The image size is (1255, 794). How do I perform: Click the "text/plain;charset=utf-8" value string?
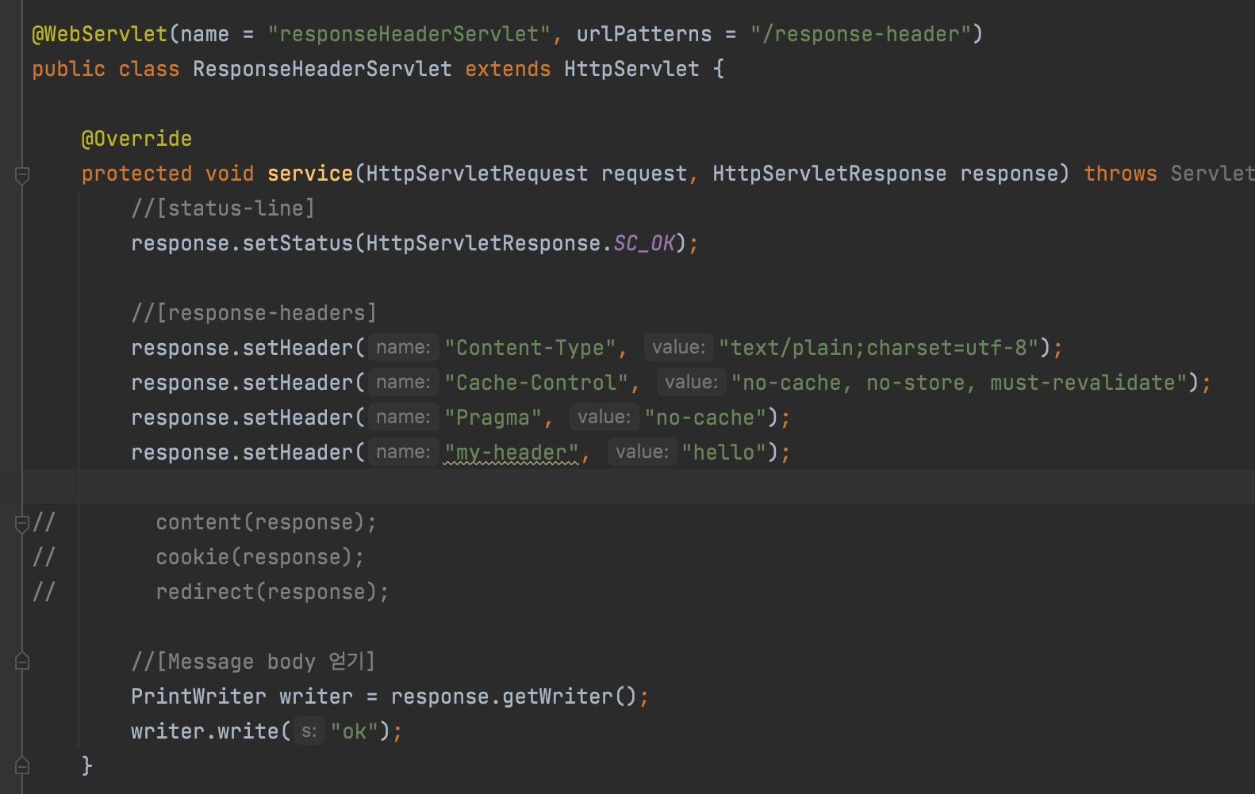(879, 348)
